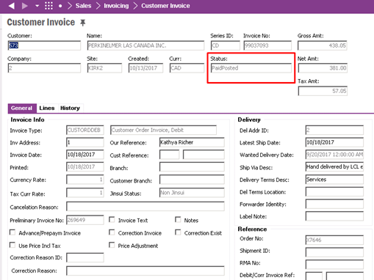Switch to the History tab
Screen dimensions: 374x280
point(70,108)
